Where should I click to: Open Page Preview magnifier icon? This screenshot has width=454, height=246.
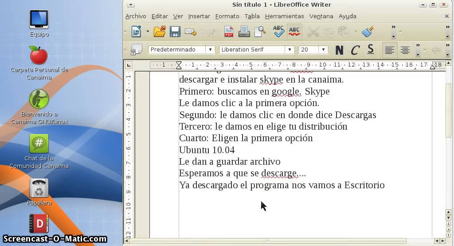pyautogui.click(x=260, y=32)
